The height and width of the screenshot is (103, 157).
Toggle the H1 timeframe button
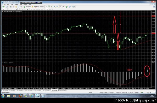42,9
